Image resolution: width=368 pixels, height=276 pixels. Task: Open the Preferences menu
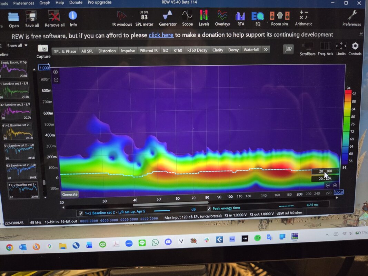pos(23,3)
